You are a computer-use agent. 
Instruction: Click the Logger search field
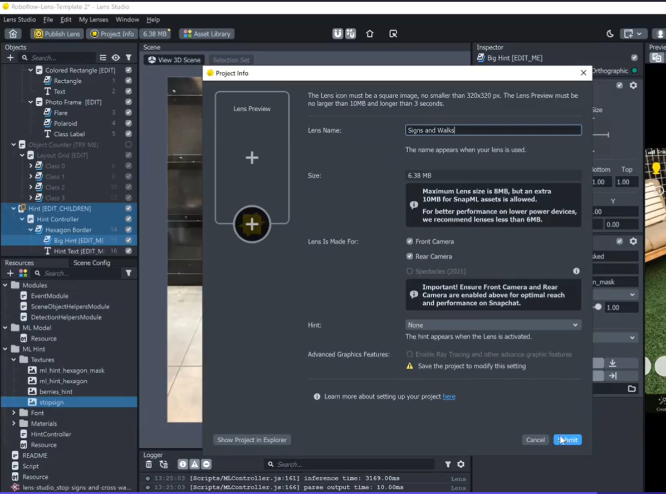pos(350,465)
